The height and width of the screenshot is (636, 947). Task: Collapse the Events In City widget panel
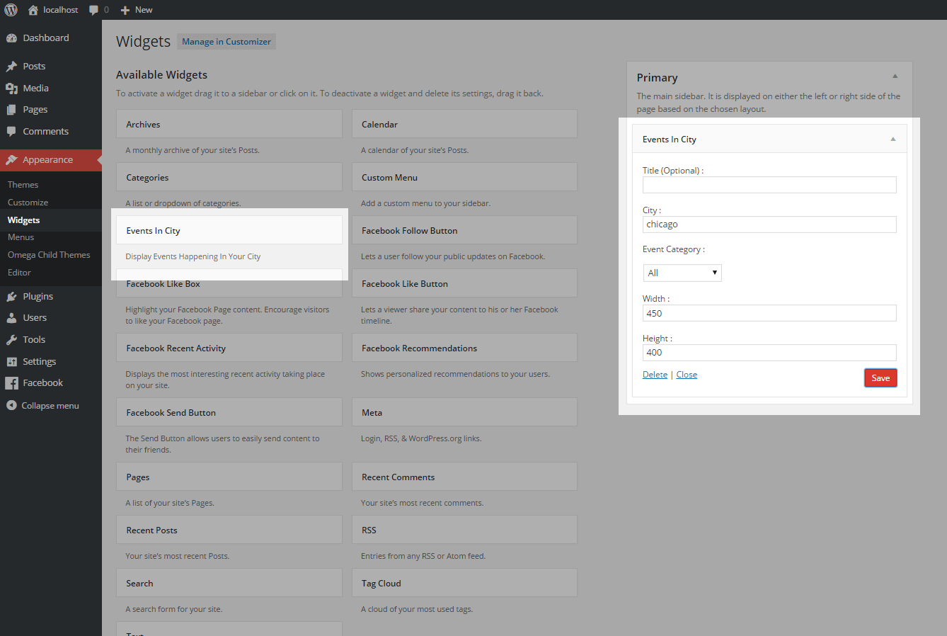tap(893, 140)
